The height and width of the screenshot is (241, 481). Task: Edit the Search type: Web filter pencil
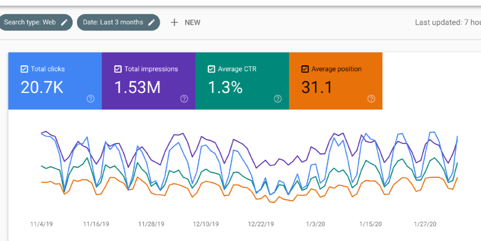[64, 22]
